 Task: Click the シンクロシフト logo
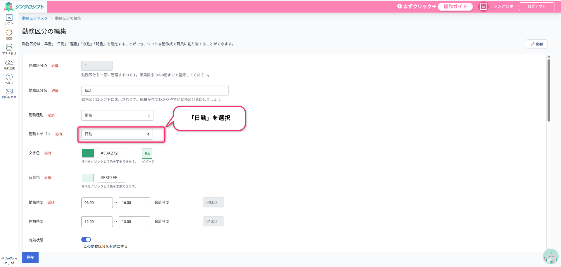tap(25, 6)
